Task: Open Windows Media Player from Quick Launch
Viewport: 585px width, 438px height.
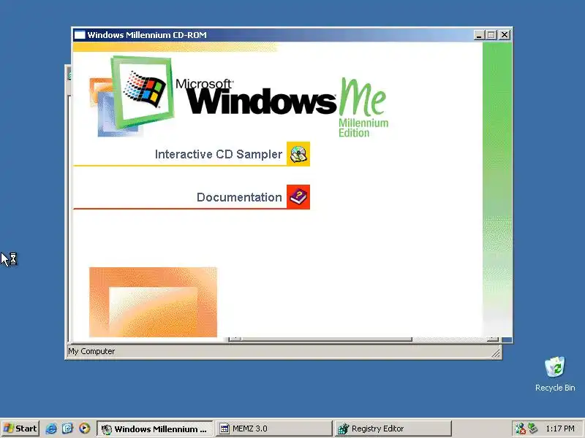Action: (x=84, y=429)
